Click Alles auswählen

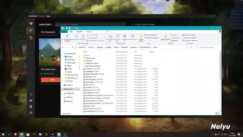[189, 35]
